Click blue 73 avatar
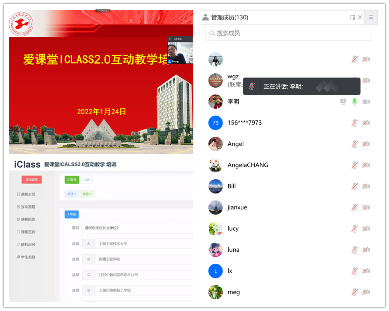The width and height of the screenshot is (389, 311). pyautogui.click(x=215, y=123)
